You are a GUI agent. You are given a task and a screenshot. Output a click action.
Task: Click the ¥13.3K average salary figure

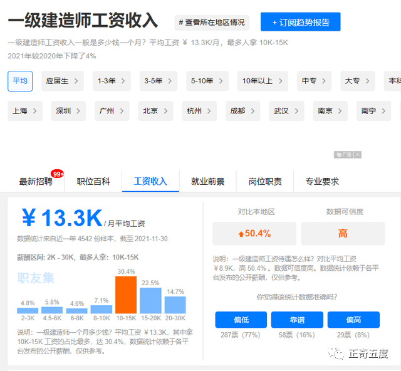coord(62,218)
